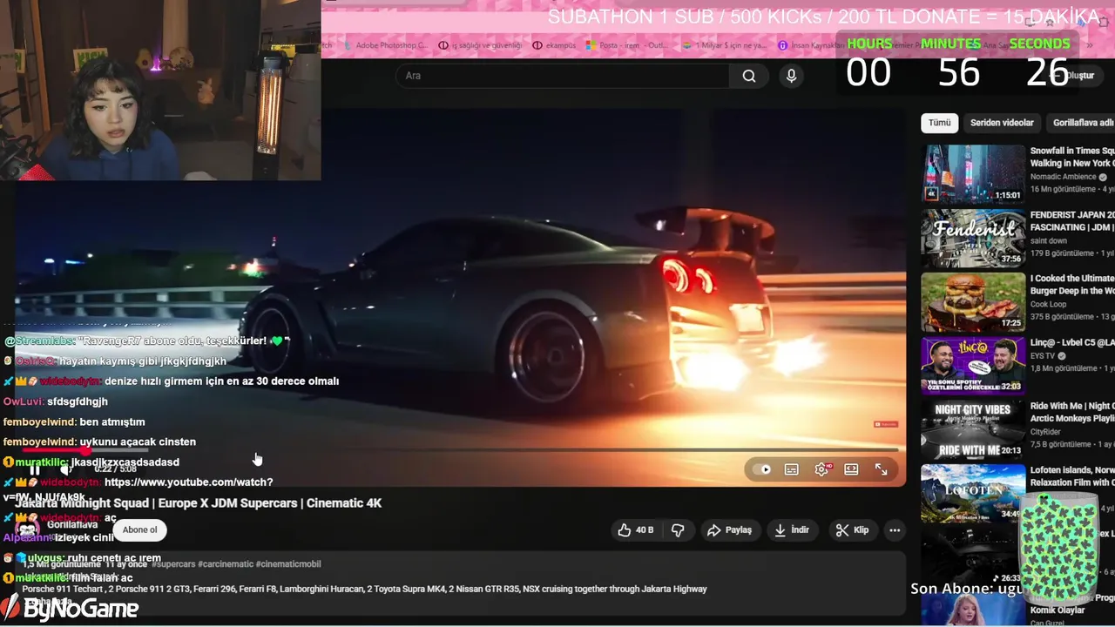This screenshot has width=1115, height=627.
Task: Open the Posta - irem Outlook bookmark
Action: click(627, 45)
